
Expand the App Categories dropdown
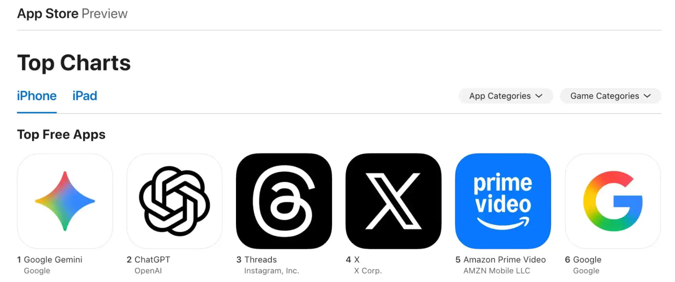(x=506, y=96)
